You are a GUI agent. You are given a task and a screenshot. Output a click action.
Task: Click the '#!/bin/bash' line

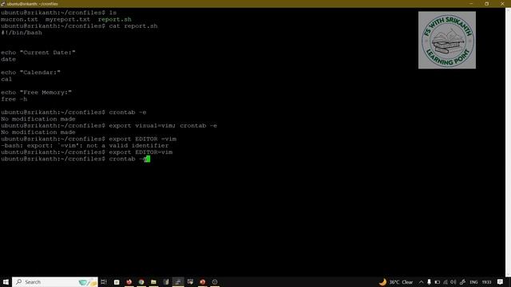pos(22,33)
